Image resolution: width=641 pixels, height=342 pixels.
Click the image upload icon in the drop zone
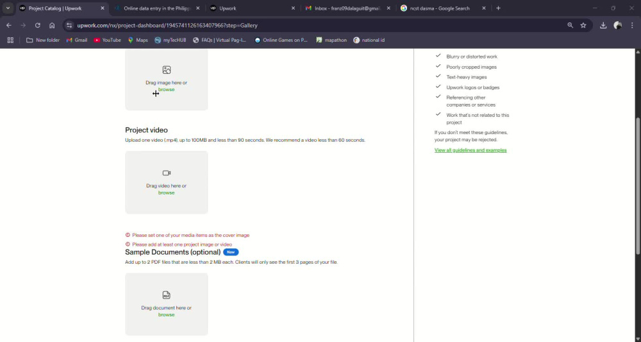[167, 70]
